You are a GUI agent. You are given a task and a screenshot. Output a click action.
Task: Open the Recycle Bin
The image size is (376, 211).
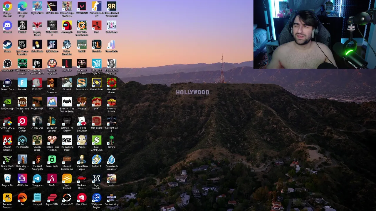pyautogui.click(x=7, y=178)
